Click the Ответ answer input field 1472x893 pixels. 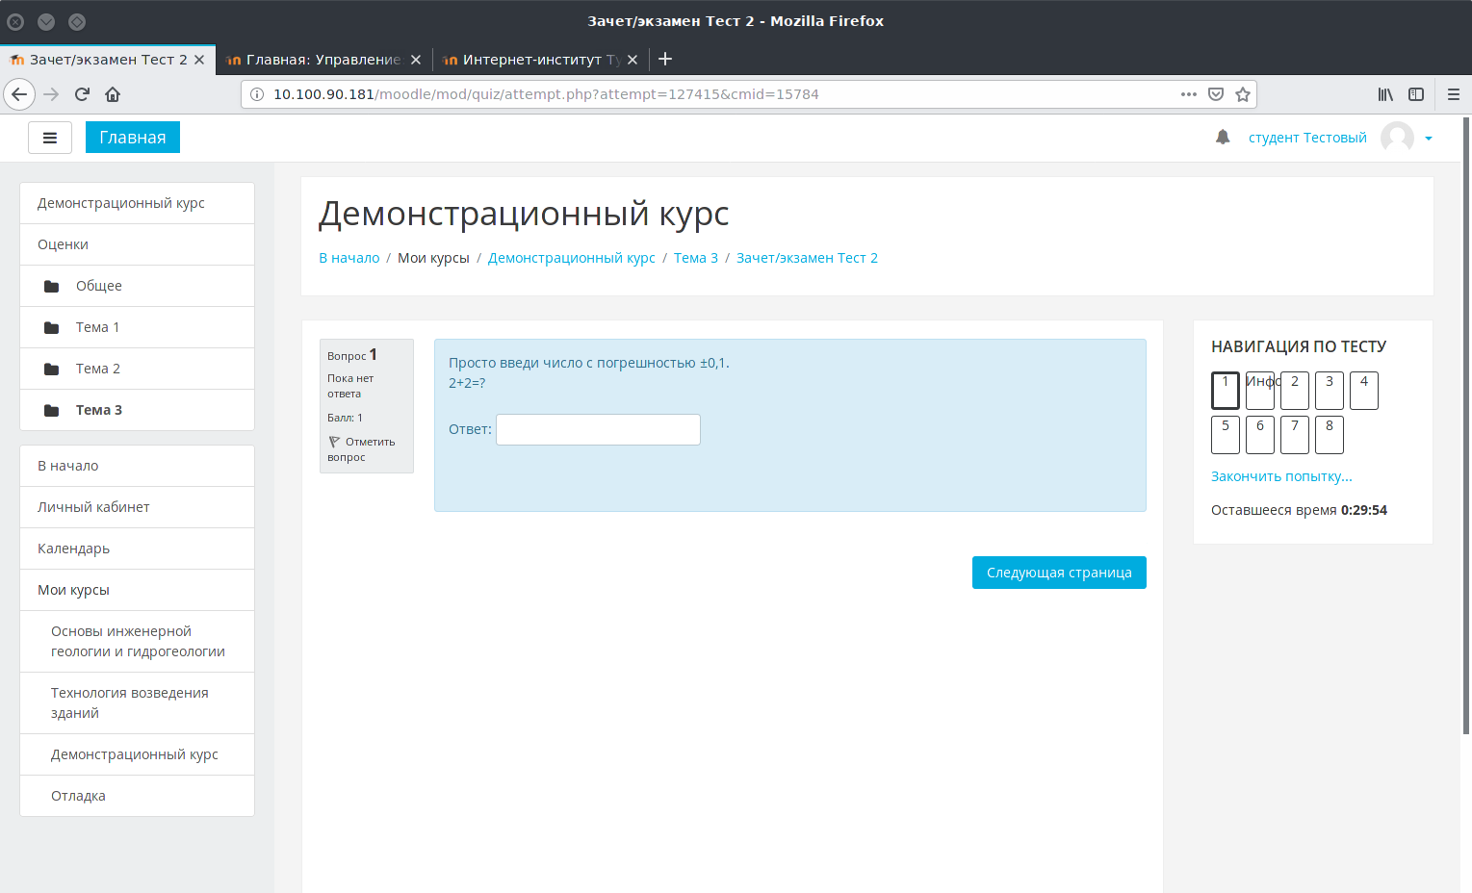[x=598, y=429]
